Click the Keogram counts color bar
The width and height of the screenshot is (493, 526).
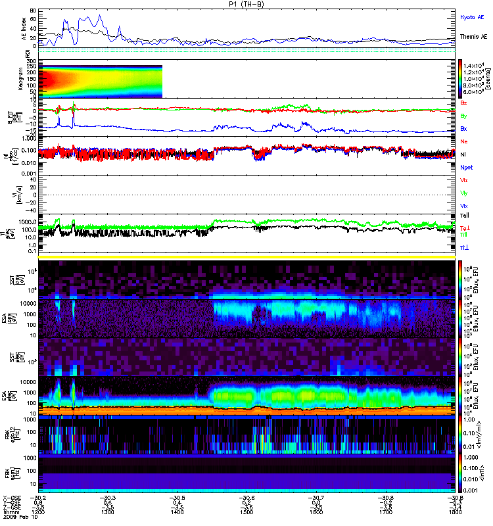pos(460,79)
